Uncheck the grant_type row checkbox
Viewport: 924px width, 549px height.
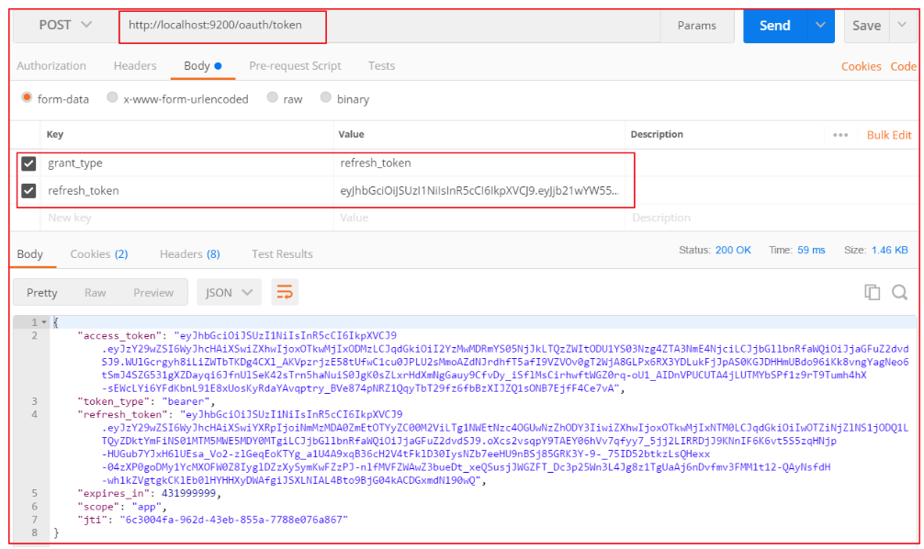(28, 163)
